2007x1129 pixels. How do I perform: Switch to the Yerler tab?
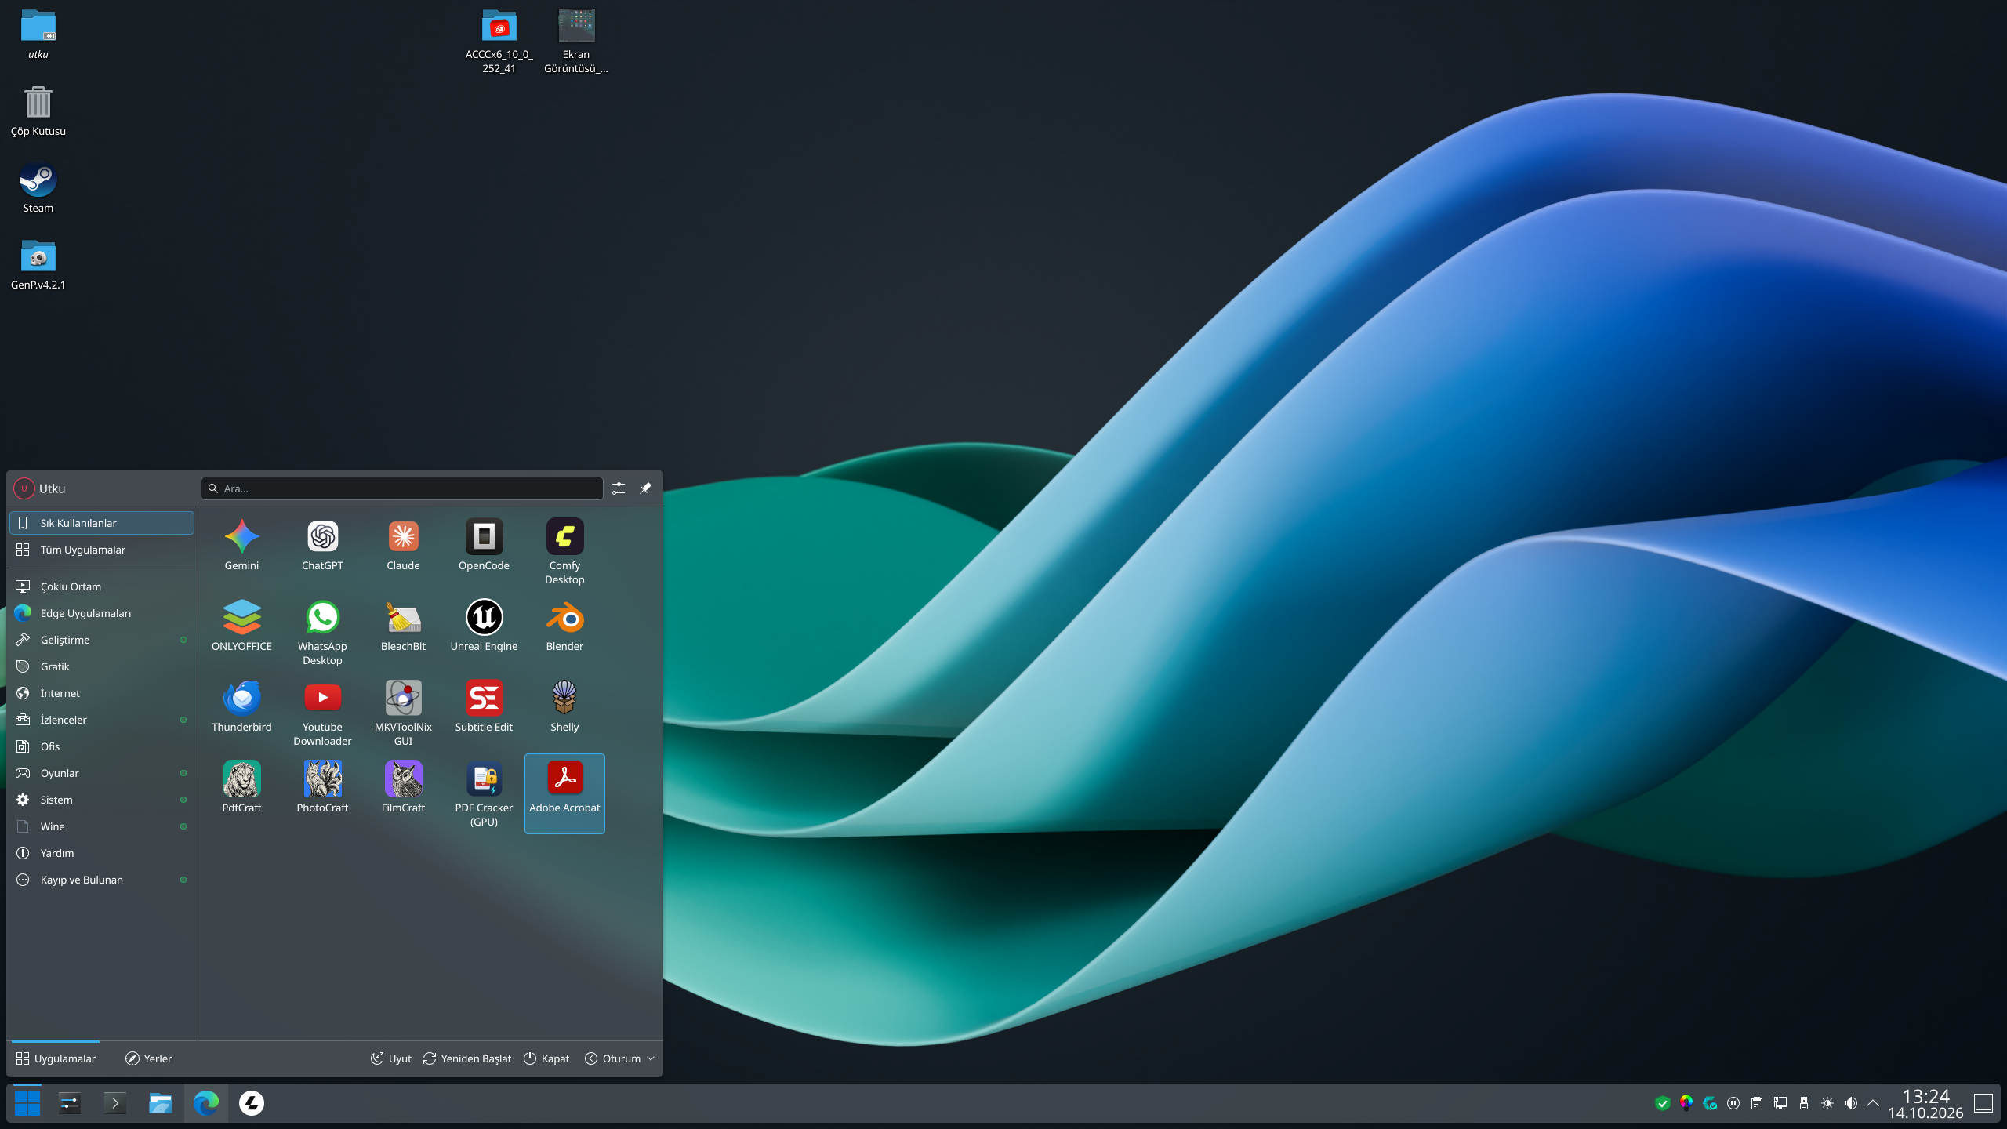pyautogui.click(x=148, y=1058)
